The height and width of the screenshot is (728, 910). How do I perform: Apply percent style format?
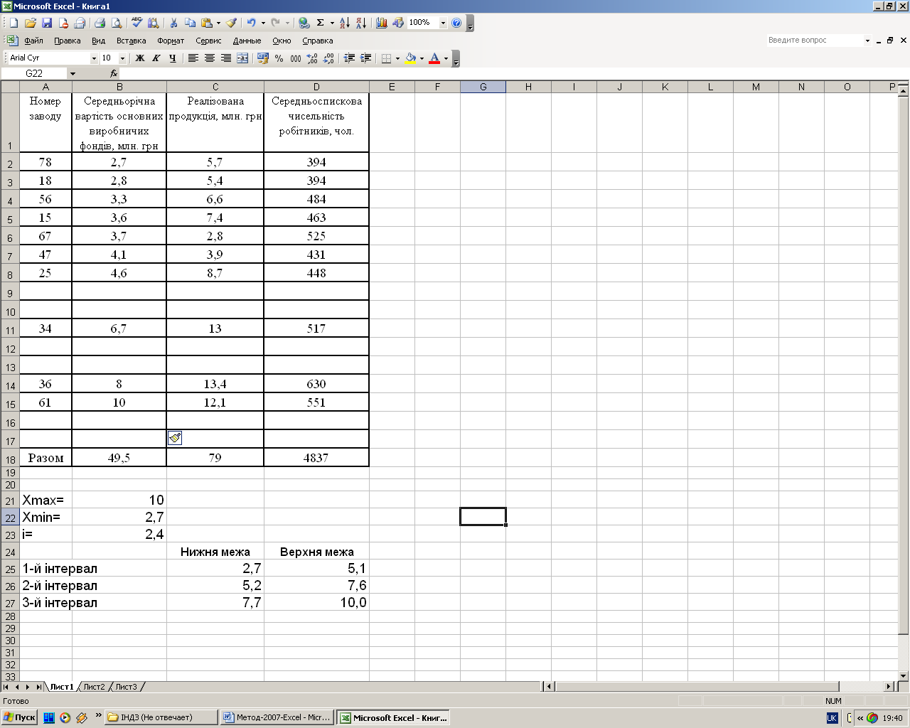(x=279, y=58)
